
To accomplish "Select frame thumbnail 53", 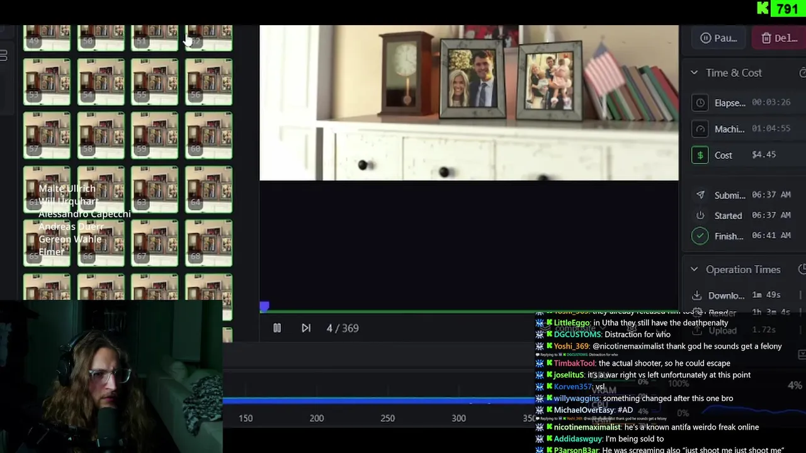I will click(x=47, y=82).
